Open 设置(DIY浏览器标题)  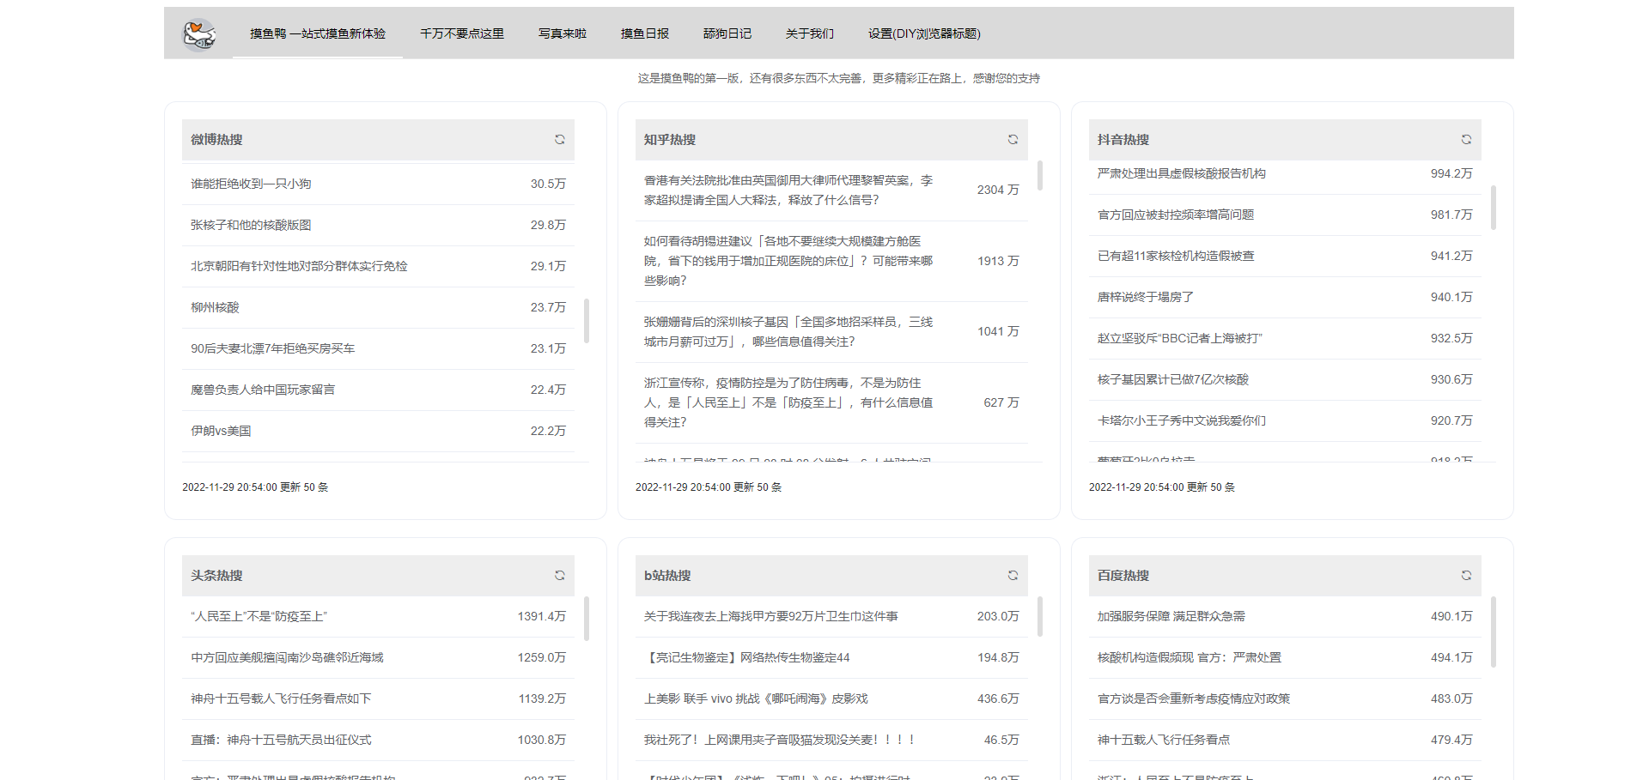coord(925,33)
